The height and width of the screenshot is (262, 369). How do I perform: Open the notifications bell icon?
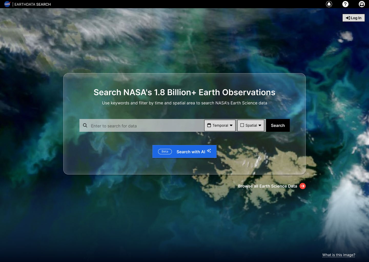pyautogui.click(x=329, y=4)
